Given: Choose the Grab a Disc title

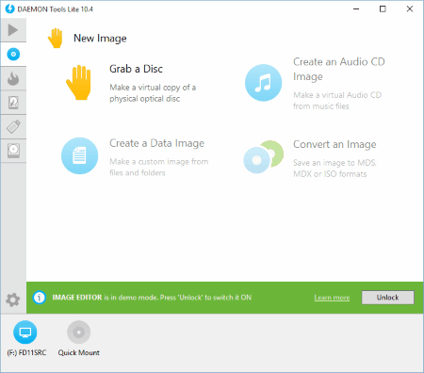Looking at the screenshot, I should pyautogui.click(x=136, y=69).
